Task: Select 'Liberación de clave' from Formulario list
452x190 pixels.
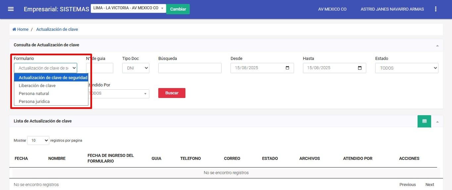Action: point(37,86)
